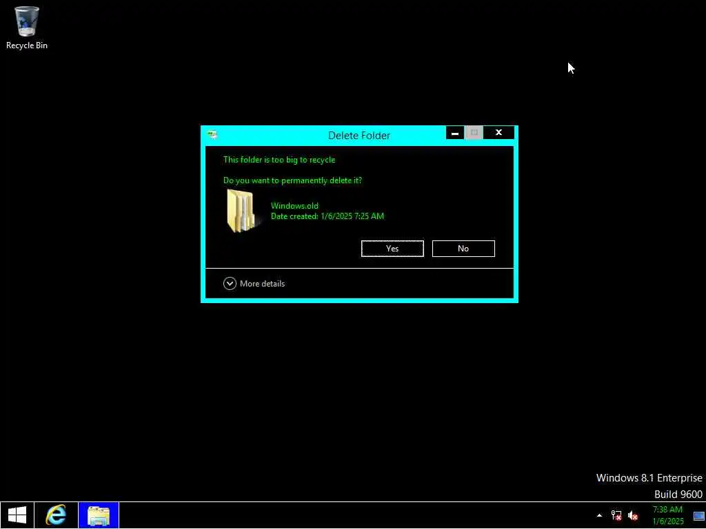706x529 pixels.
Task: Expand More details in Delete Folder dialog
Action: [254, 283]
